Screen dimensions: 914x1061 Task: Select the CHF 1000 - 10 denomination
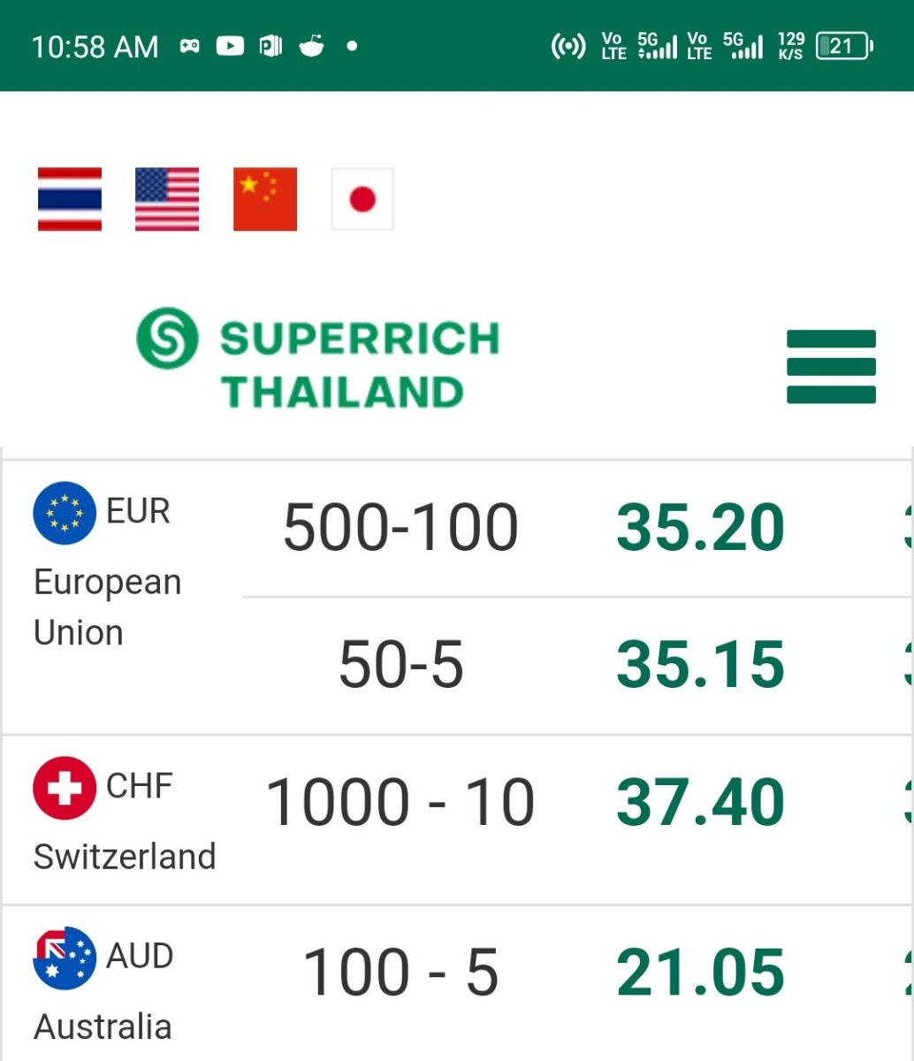[400, 803]
